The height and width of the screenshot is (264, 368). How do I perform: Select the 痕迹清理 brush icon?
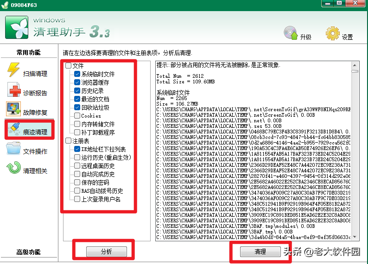pyautogui.click(x=14, y=129)
